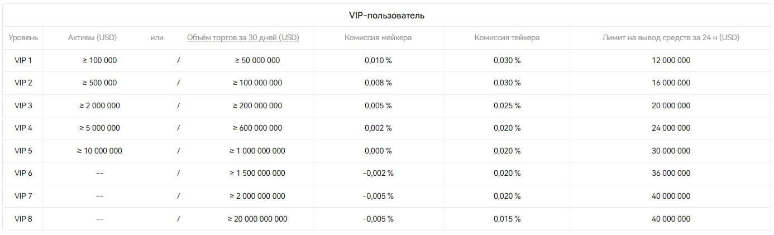The width and height of the screenshot is (774, 235).
Task: Click the VIP 8 row label
Action: click(x=23, y=219)
